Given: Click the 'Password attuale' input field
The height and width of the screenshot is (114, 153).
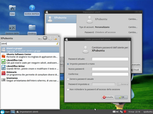Looking at the screenshot, I should tap(110, 59).
